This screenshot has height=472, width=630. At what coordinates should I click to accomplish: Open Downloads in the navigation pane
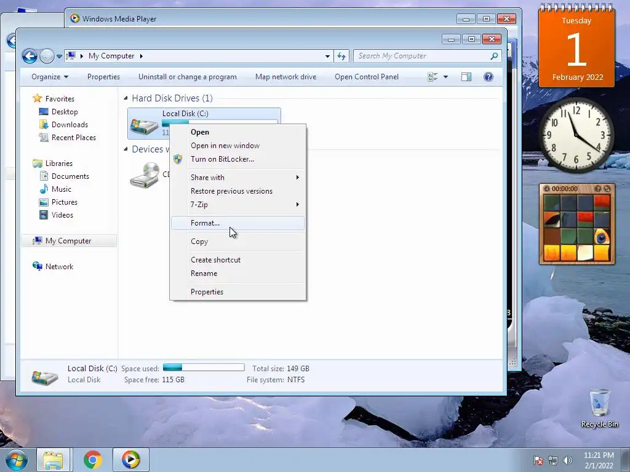70,124
